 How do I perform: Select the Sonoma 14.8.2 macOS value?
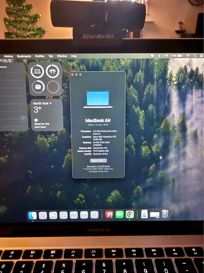100,154
